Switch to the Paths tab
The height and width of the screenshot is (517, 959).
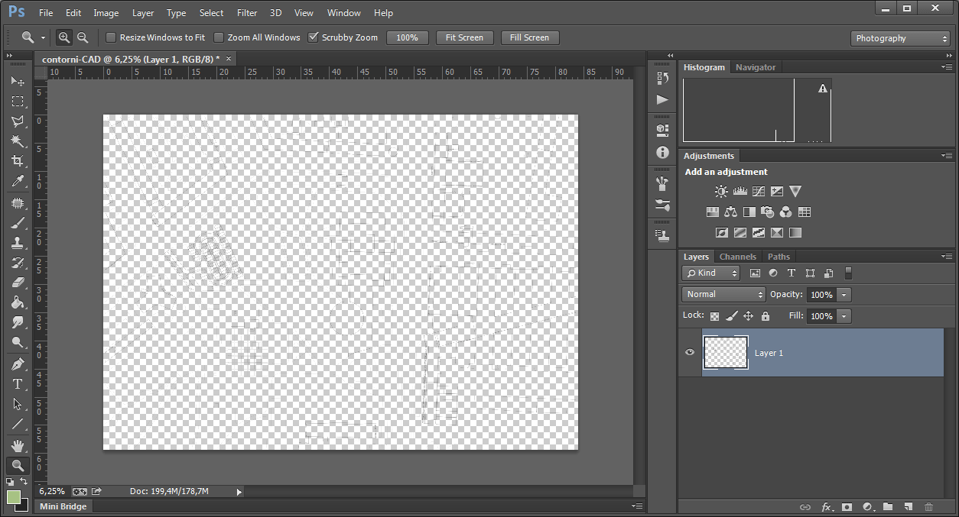tap(779, 257)
